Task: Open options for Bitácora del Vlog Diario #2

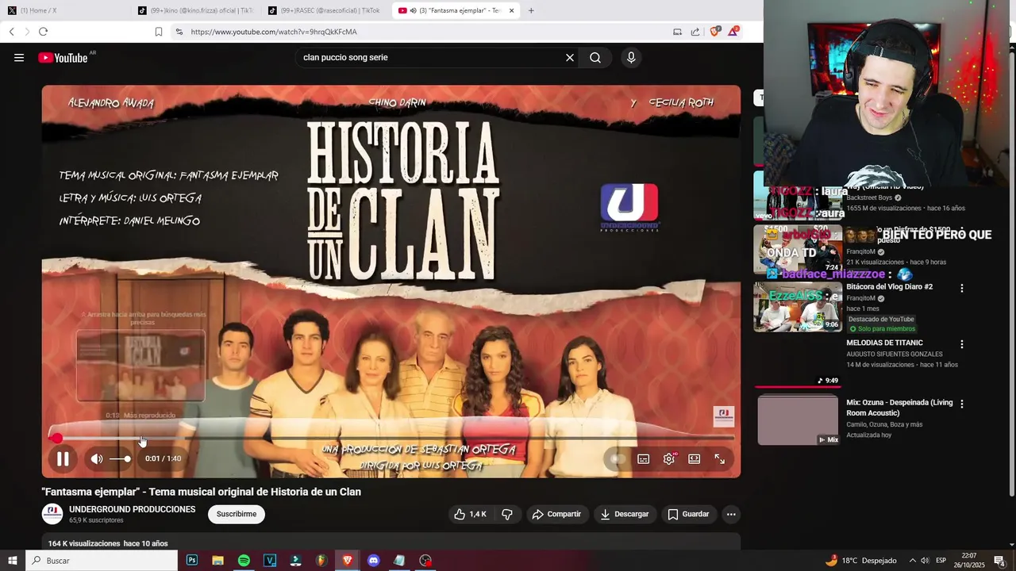Action: pos(962,288)
